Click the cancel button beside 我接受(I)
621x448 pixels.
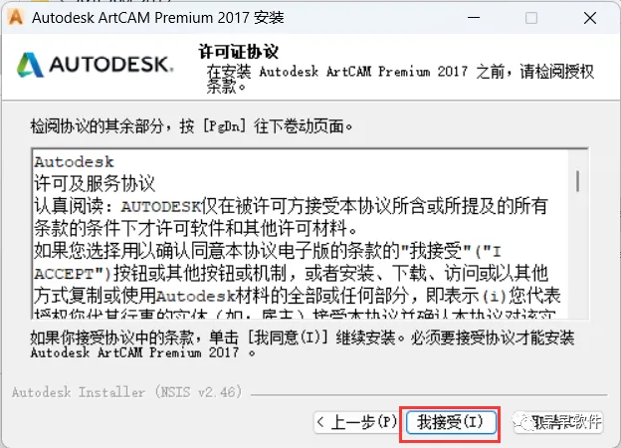coord(558,422)
